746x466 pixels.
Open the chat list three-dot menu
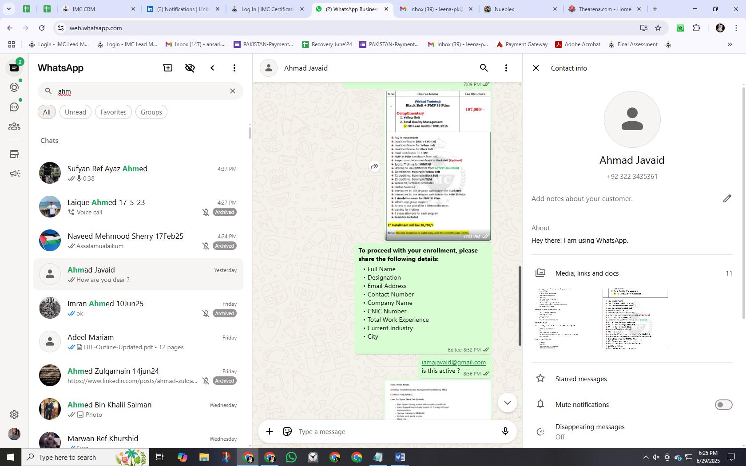pos(234,68)
